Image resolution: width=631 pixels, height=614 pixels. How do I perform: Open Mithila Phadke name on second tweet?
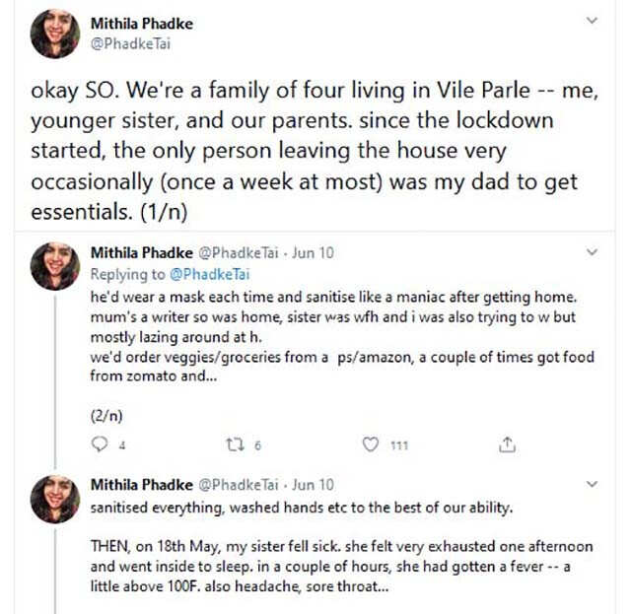(x=142, y=252)
